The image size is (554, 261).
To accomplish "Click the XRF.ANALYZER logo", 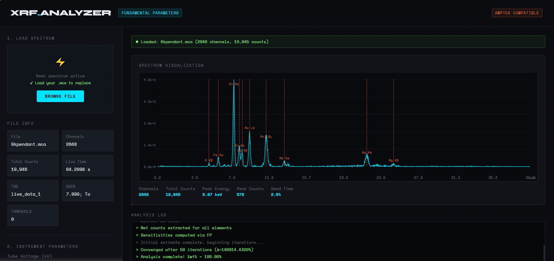I will click(61, 13).
